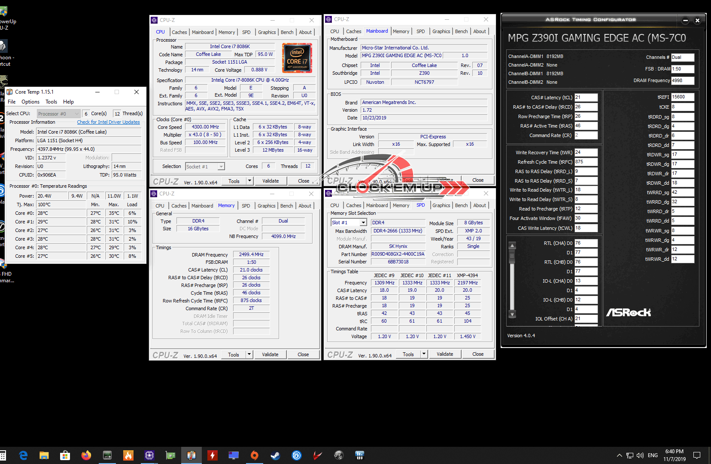Minimize the ASRock Timing Configurator window

point(685,20)
